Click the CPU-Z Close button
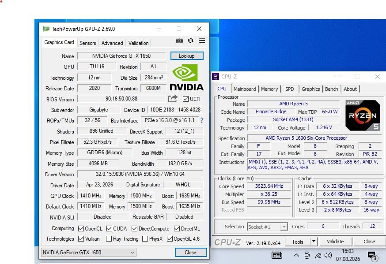 point(369,242)
